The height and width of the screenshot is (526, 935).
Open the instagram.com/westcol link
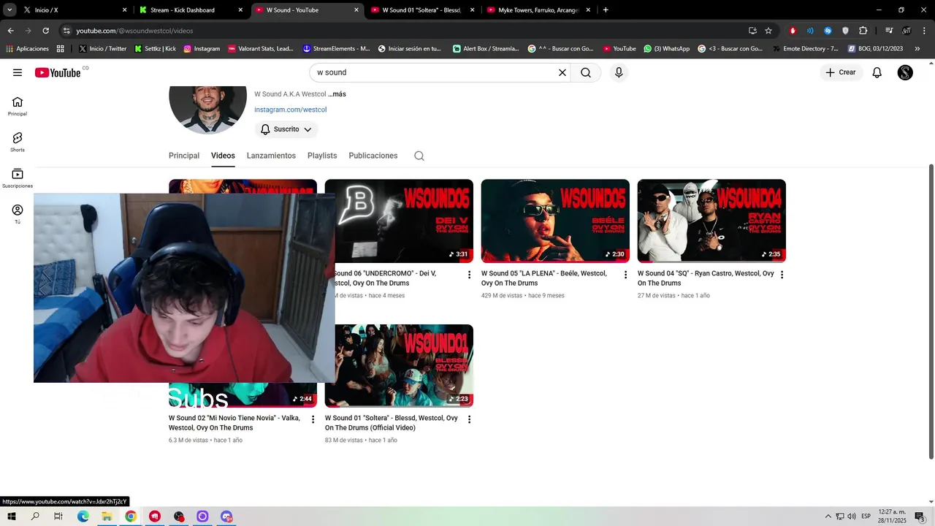point(290,110)
